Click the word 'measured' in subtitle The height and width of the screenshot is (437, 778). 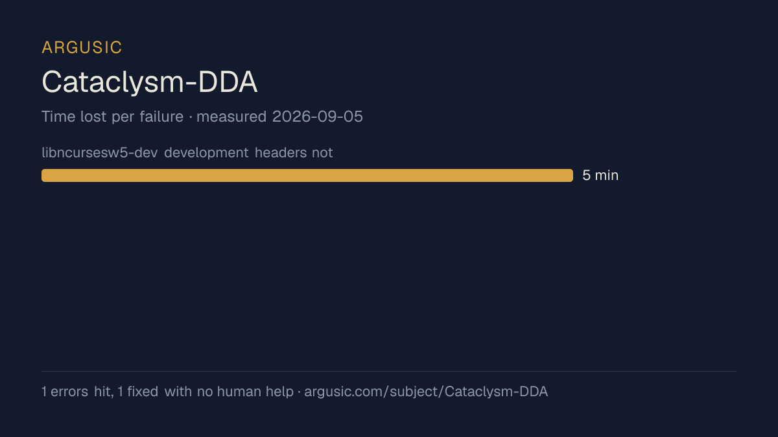[x=231, y=117]
